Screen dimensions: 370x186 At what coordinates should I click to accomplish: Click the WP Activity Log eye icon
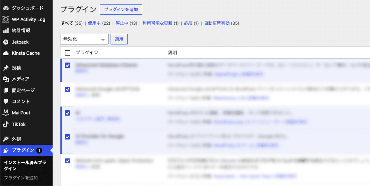(x=6, y=19)
